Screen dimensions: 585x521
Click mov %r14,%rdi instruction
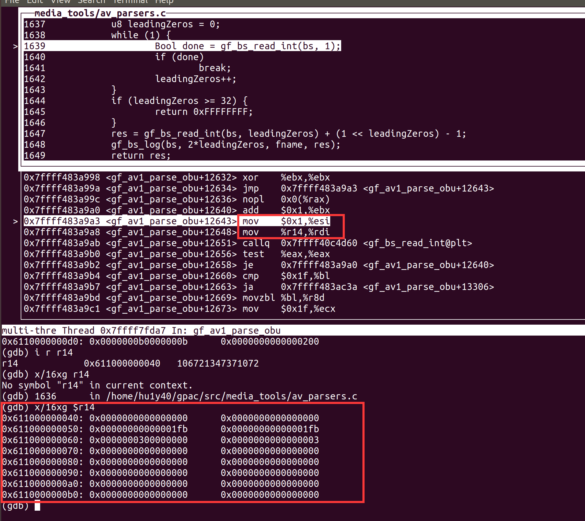[x=177, y=232]
